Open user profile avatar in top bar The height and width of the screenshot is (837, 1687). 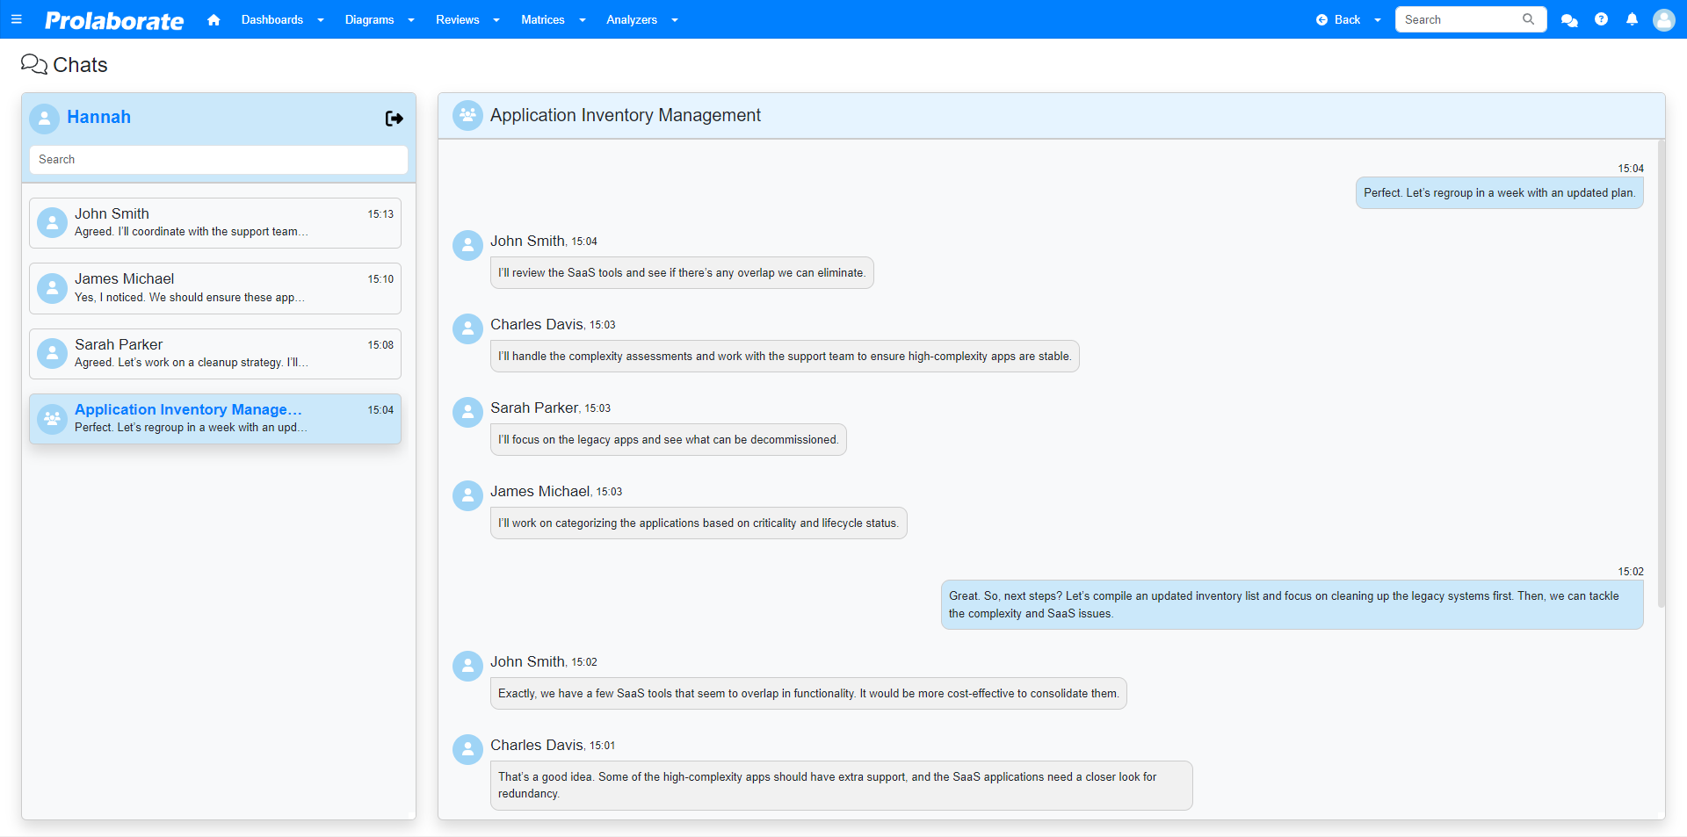pyautogui.click(x=1663, y=19)
